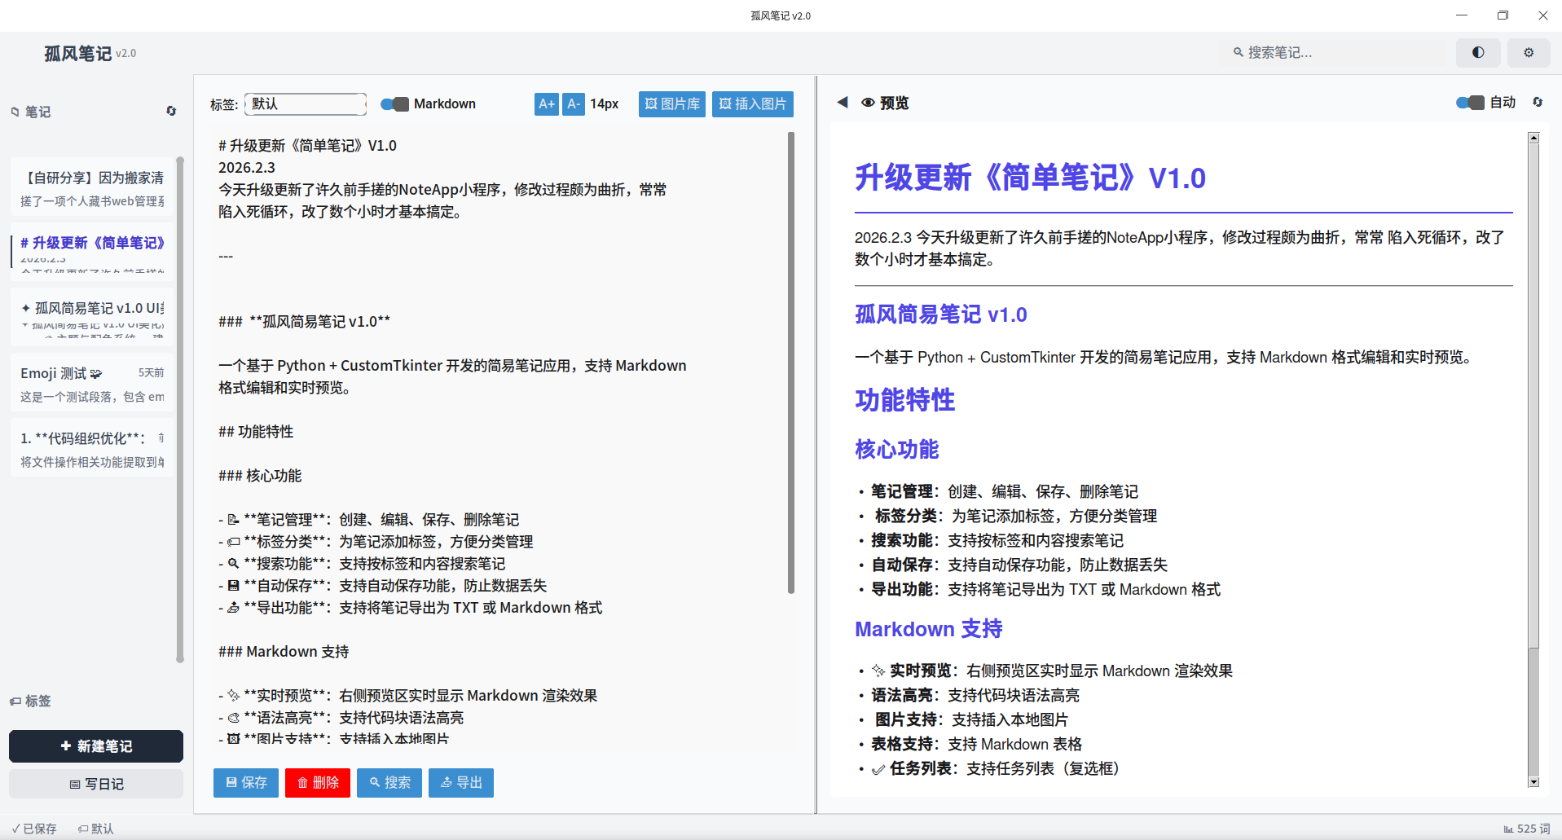Toggle dark mode with contrast icon
1562x840 pixels.
[x=1477, y=52]
